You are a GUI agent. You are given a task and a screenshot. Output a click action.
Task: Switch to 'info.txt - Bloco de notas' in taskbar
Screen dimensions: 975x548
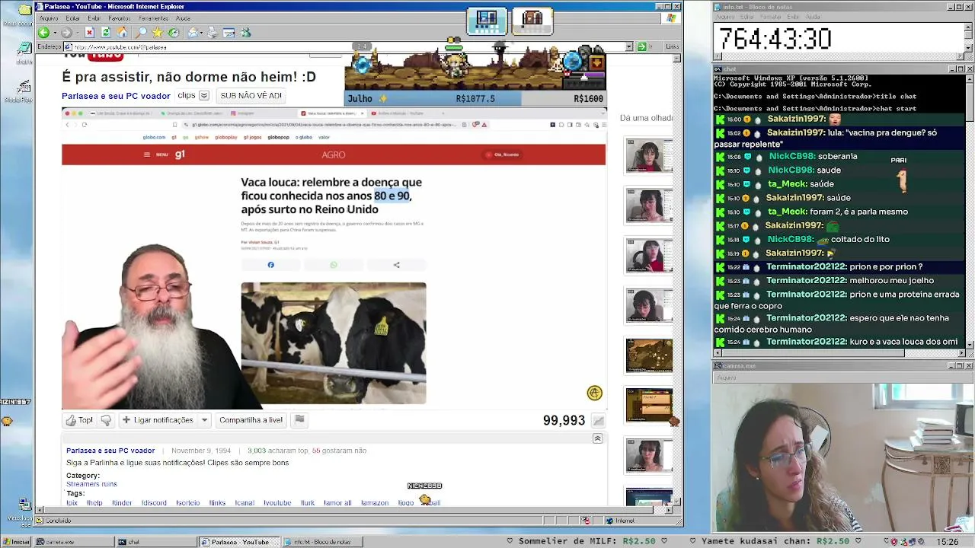click(321, 542)
